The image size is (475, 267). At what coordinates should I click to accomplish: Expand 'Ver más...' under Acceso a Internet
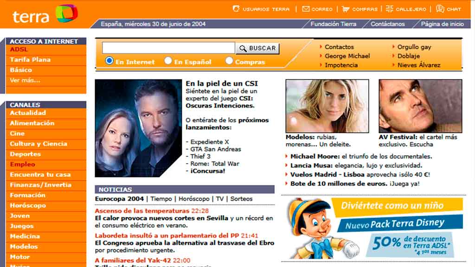(25, 80)
